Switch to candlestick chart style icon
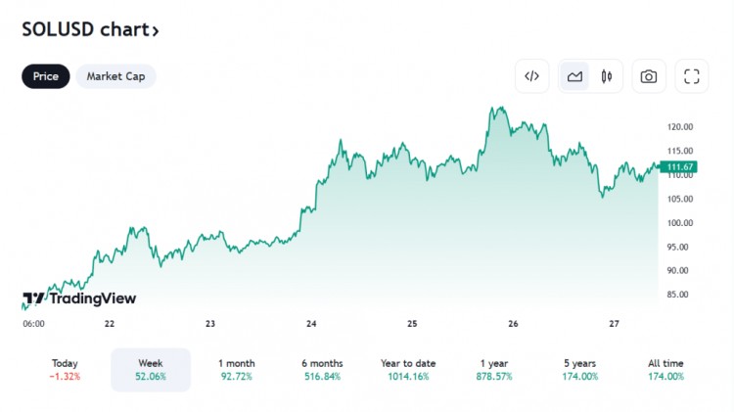 (x=607, y=76)
